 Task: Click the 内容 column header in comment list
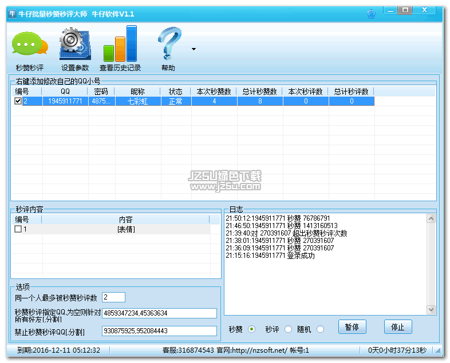click(126, 220)
